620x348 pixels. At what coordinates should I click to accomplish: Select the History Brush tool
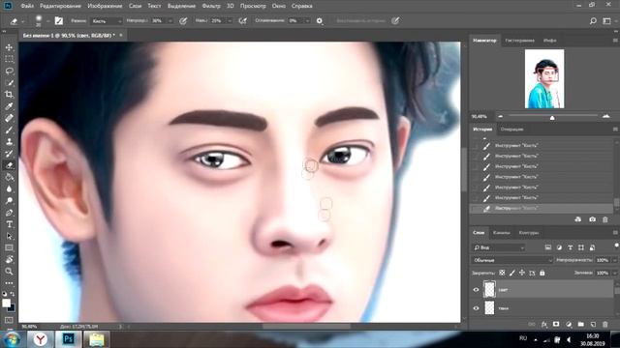coord(9,154)
